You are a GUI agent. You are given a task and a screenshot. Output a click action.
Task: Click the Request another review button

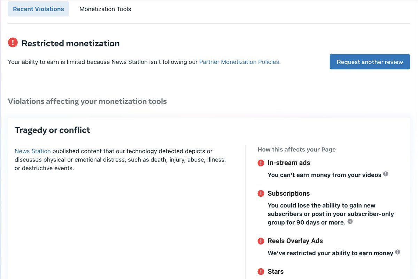pos(370,62)
